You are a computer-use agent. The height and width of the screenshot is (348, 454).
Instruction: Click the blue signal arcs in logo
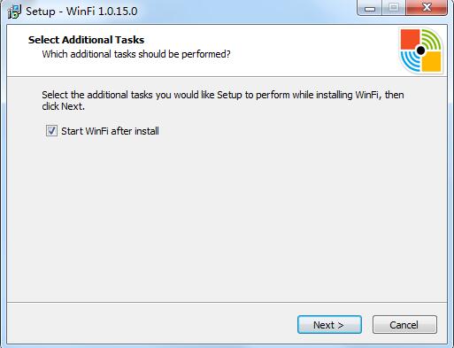click(x=410, y=61)
